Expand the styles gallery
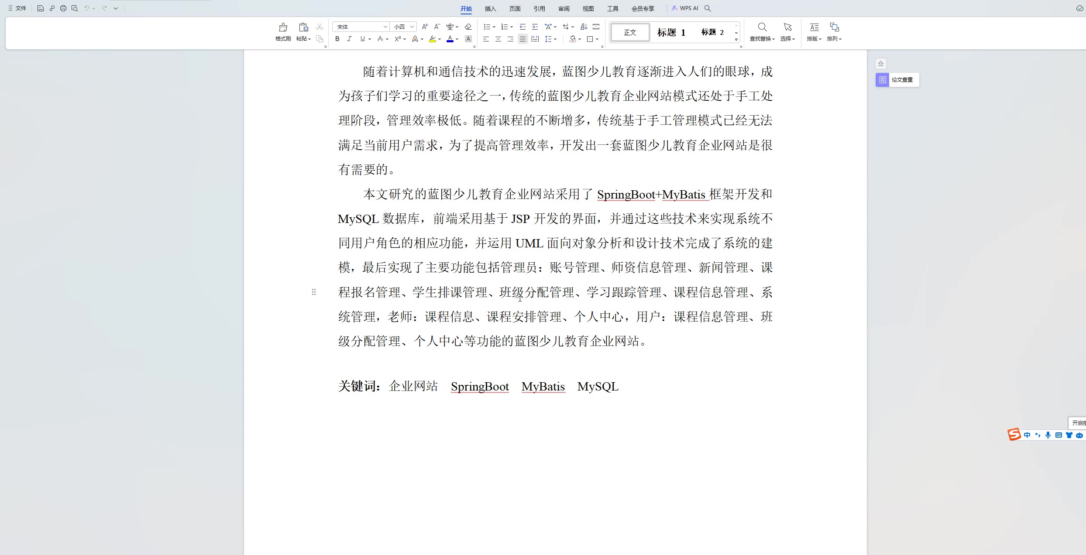 tap(736, 40)
